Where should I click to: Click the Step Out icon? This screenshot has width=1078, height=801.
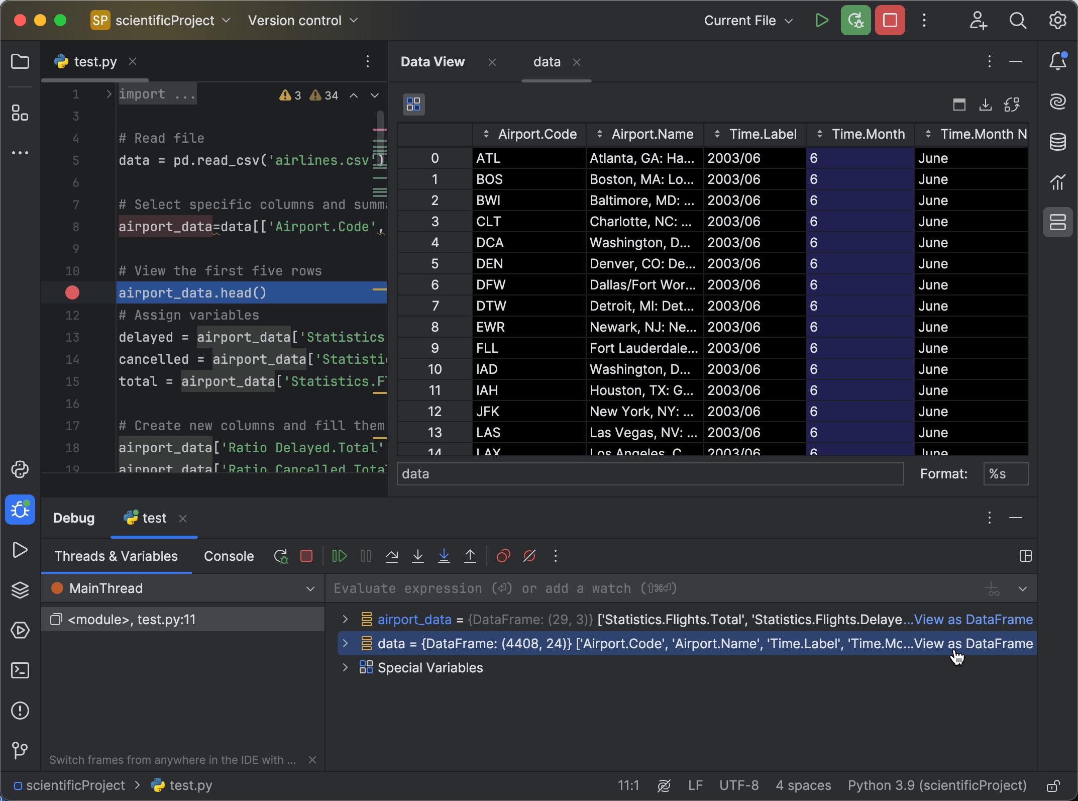pos(470,556)
